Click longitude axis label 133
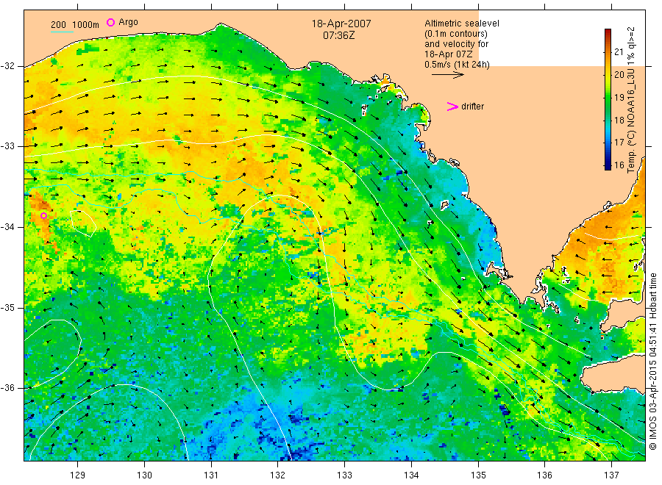662x485 pixels. (344, 475)
